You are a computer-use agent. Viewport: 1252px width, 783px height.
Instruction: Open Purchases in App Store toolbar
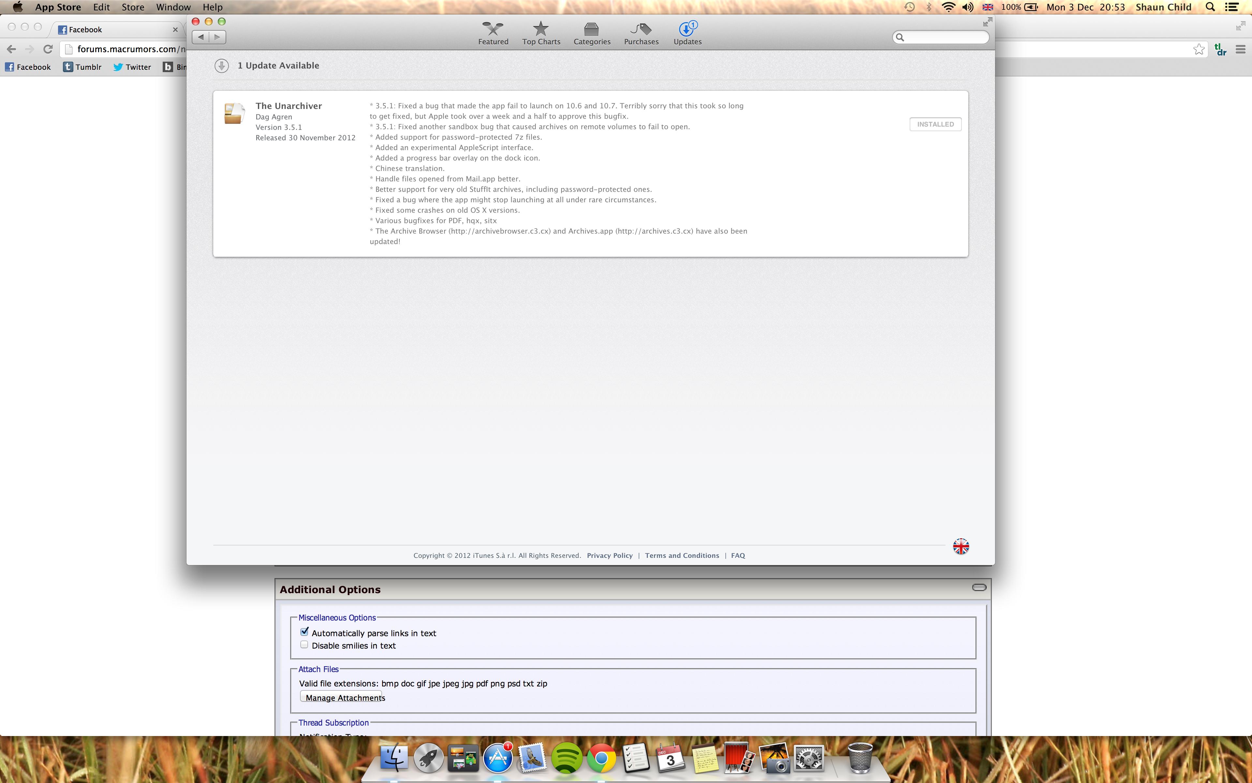pyautogui.click(x=641, y=34)
